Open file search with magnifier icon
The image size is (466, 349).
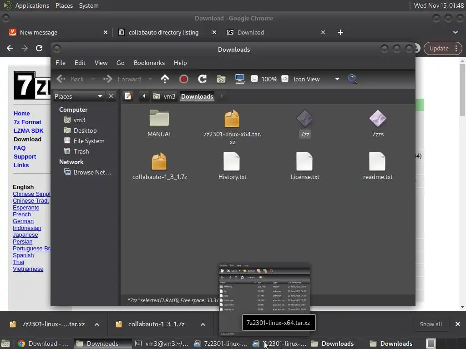(x=352, y=79)
